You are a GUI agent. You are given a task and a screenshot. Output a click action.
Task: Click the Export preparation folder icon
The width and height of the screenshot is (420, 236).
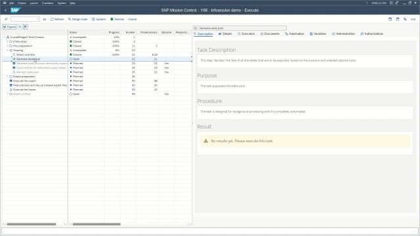(11, 77)
